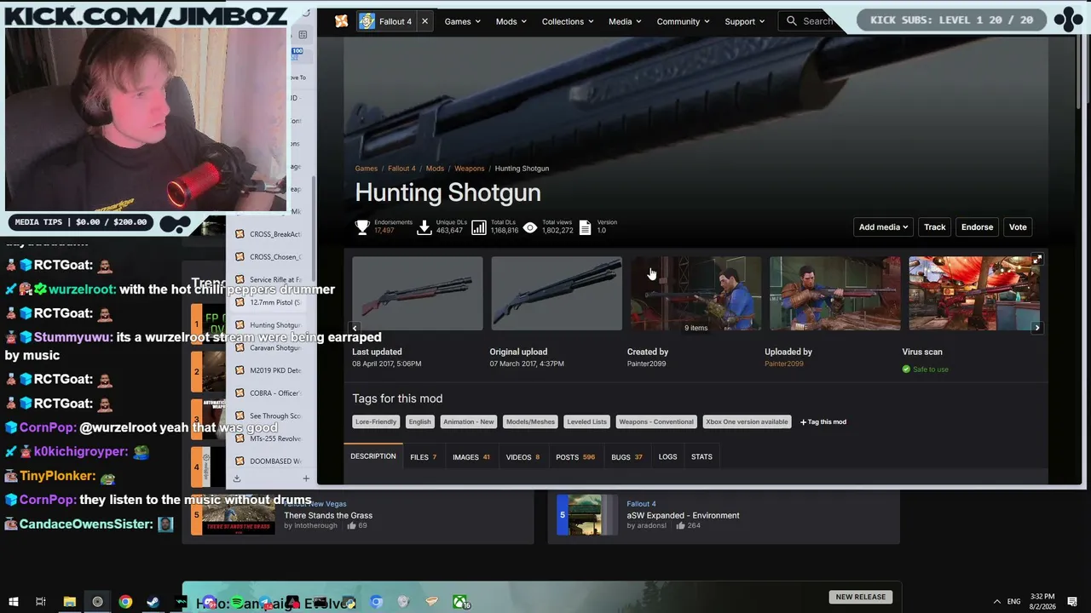Open Steam from the taskbar
Viewport: 1091px width, 613px height.
[153, 602]
